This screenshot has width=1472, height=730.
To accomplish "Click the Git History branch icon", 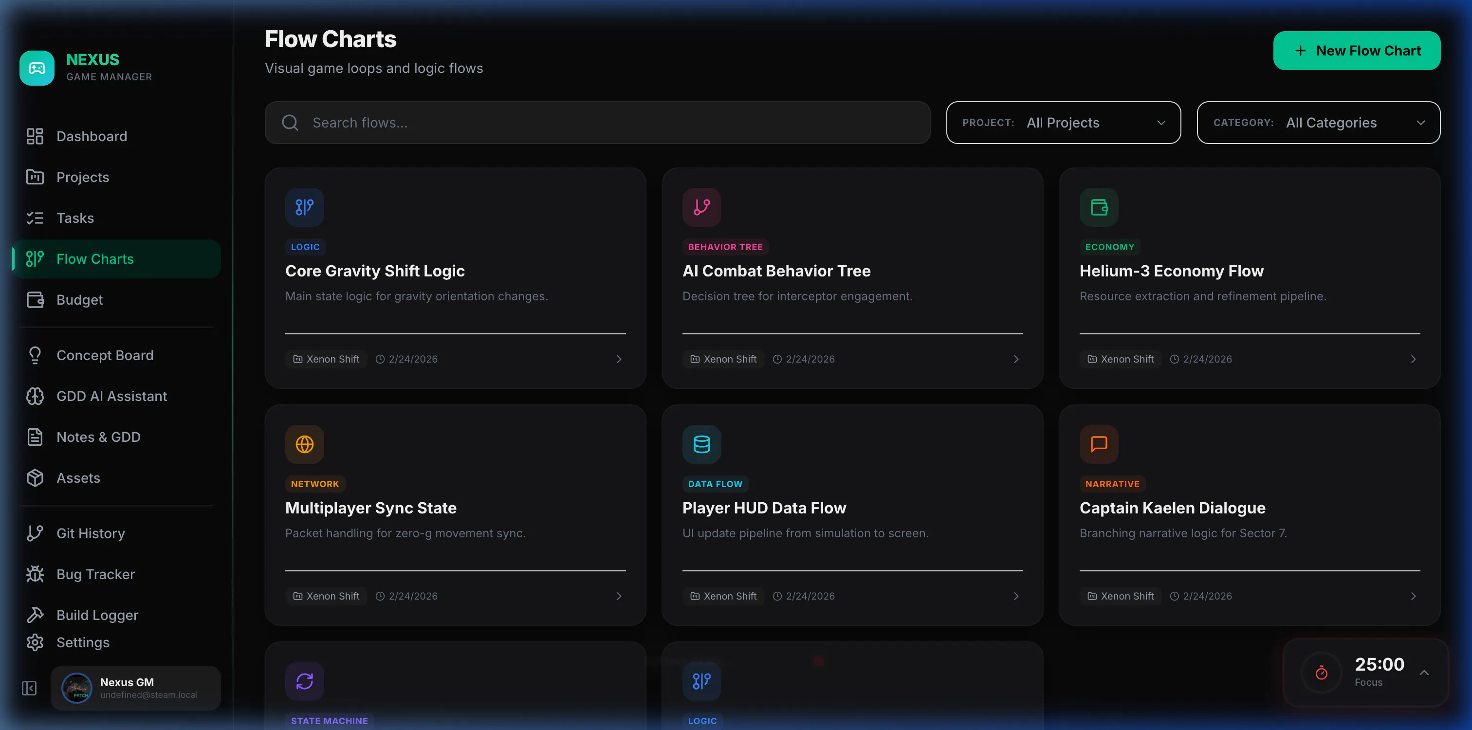I will [x=35, y=533].
